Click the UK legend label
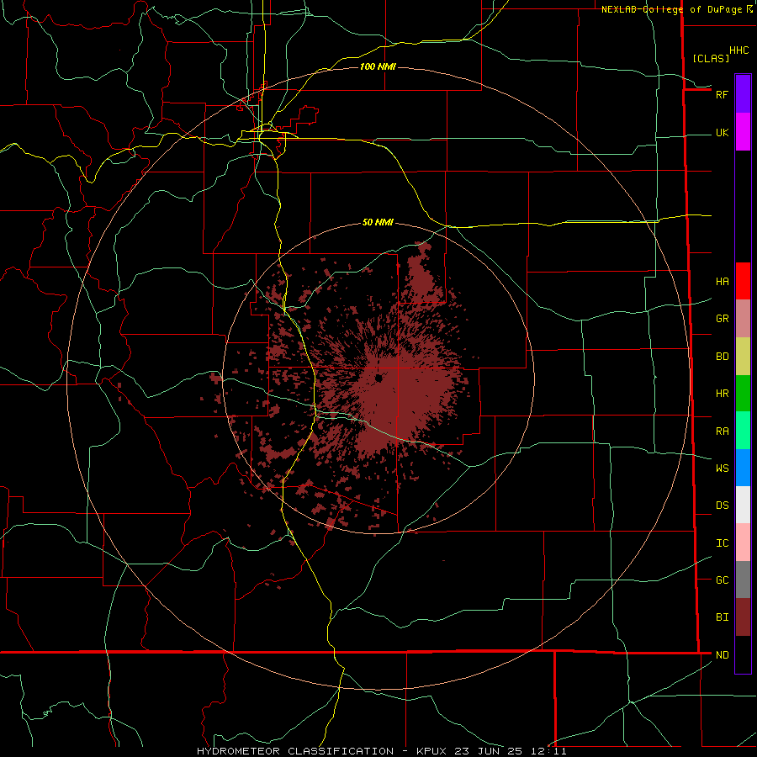757x757 pixels. pos(722,133)
